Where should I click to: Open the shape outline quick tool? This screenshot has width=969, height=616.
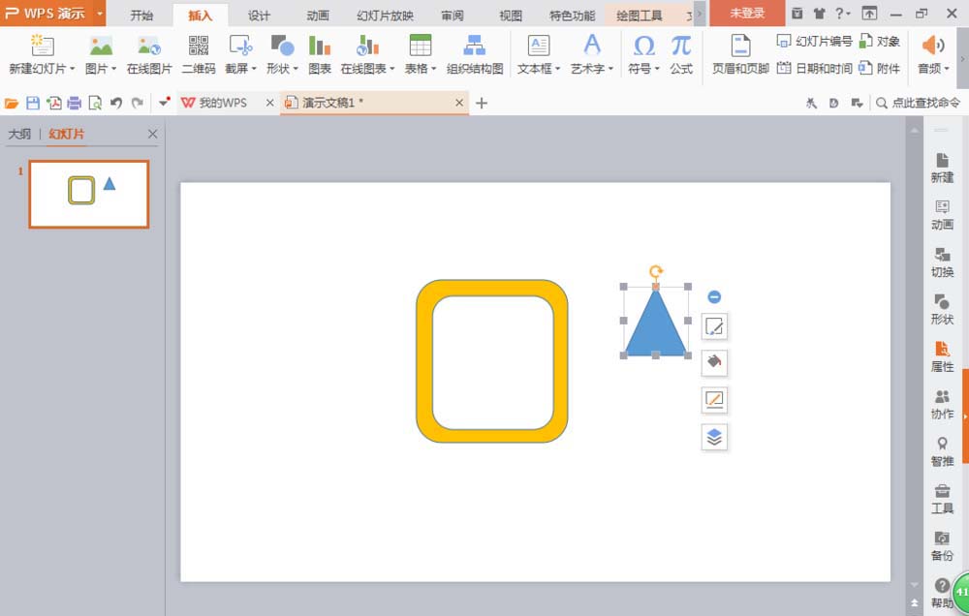tap(714, 400)
